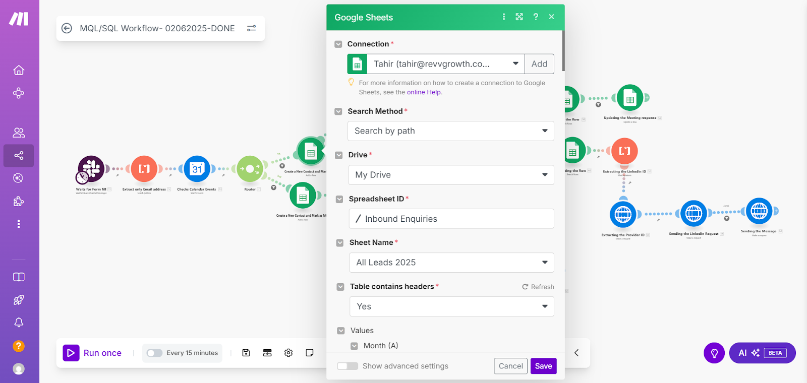Click the filter icon between Router and lower Sheets
The height and width of the screenshot is (383, 807).
click(x=273, y=187)
